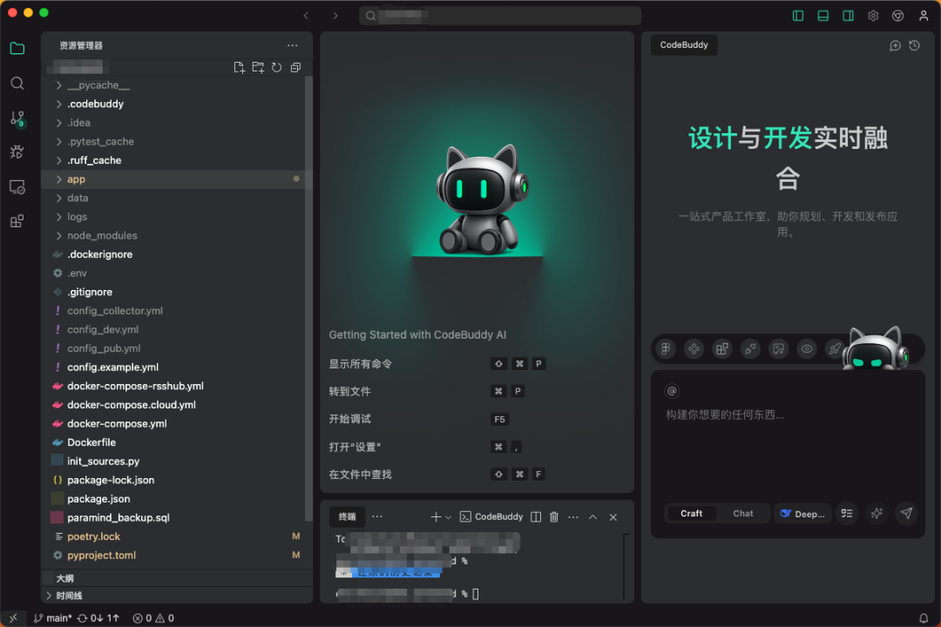
Task: Toggle the bottom panel layout icon
Action: 823,16
